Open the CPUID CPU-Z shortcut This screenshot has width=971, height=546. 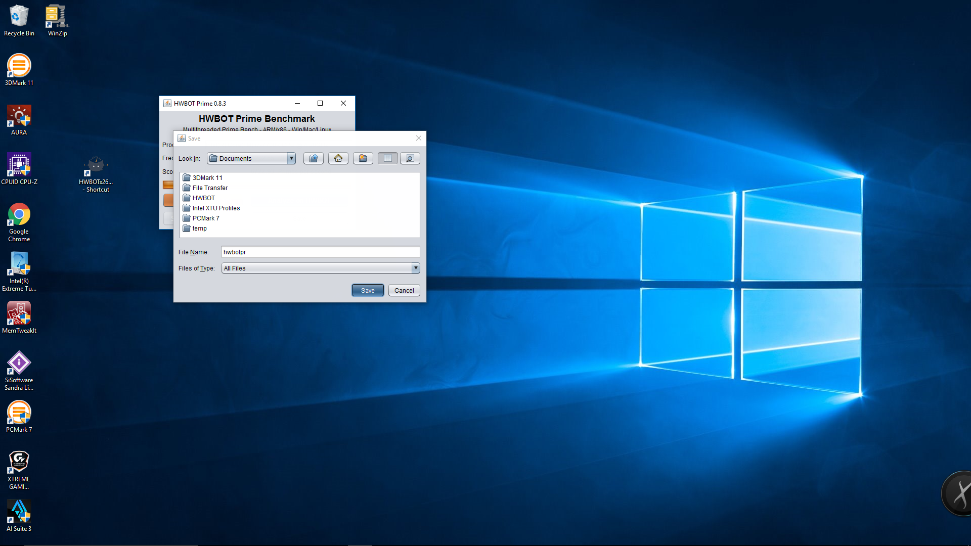pyautogui.click(x=19, y=169)
